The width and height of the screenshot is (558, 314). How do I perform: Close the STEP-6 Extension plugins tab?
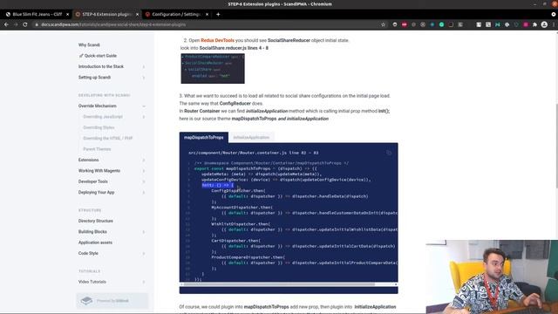click(138, 14)
